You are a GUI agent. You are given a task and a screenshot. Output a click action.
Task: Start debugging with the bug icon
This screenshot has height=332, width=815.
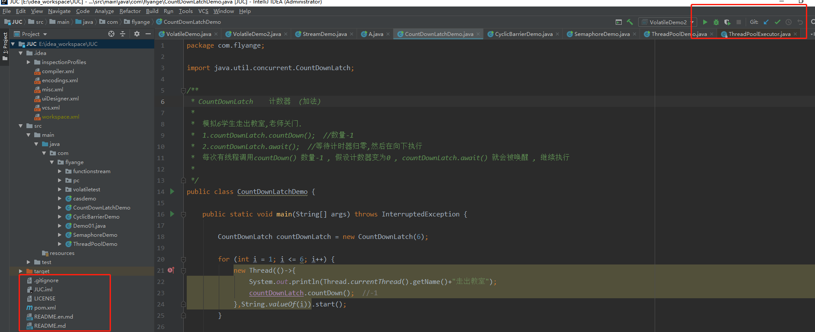tap(716, 22)
